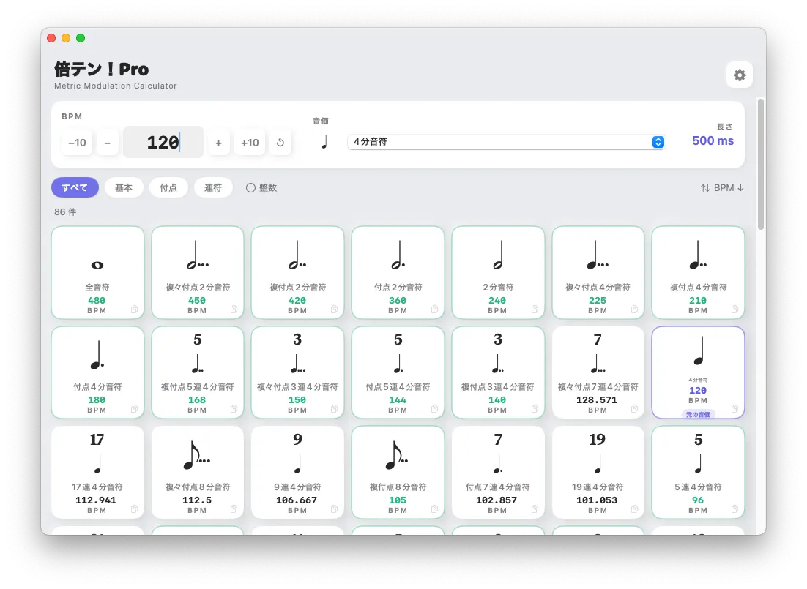Select the 基本 filter tab
807x589 pixels.
tap(124, 187)
